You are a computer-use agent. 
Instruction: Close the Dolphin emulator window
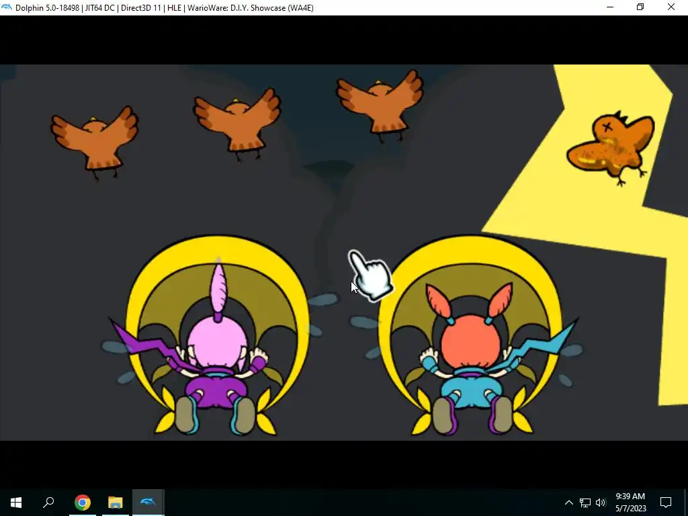coord(671,7)
